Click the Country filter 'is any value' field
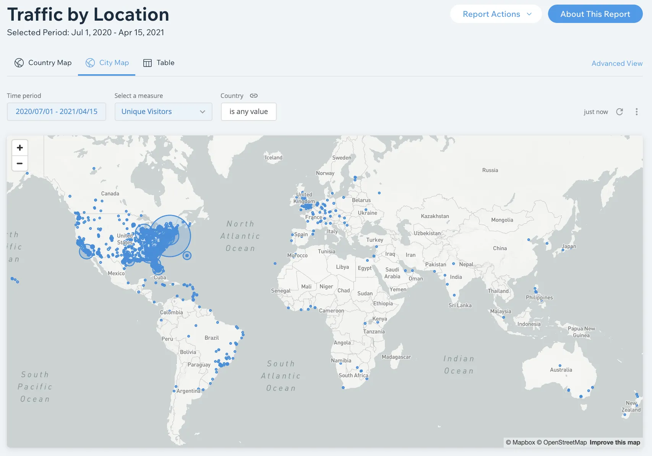Screen dimensions: 652x456 pyautogui.click(x=248, y=112)
